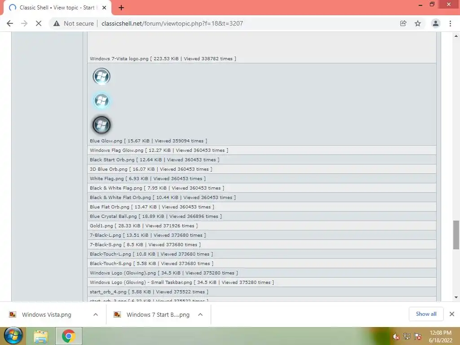The height and width of the screenshot is (345, 460).
Task: Click the Blue Flat Orb.png row
Action: coord(262,207)
